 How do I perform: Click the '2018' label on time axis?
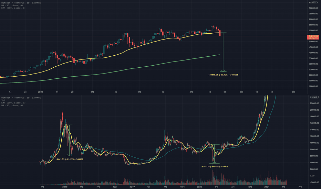[x=65, y=187]
